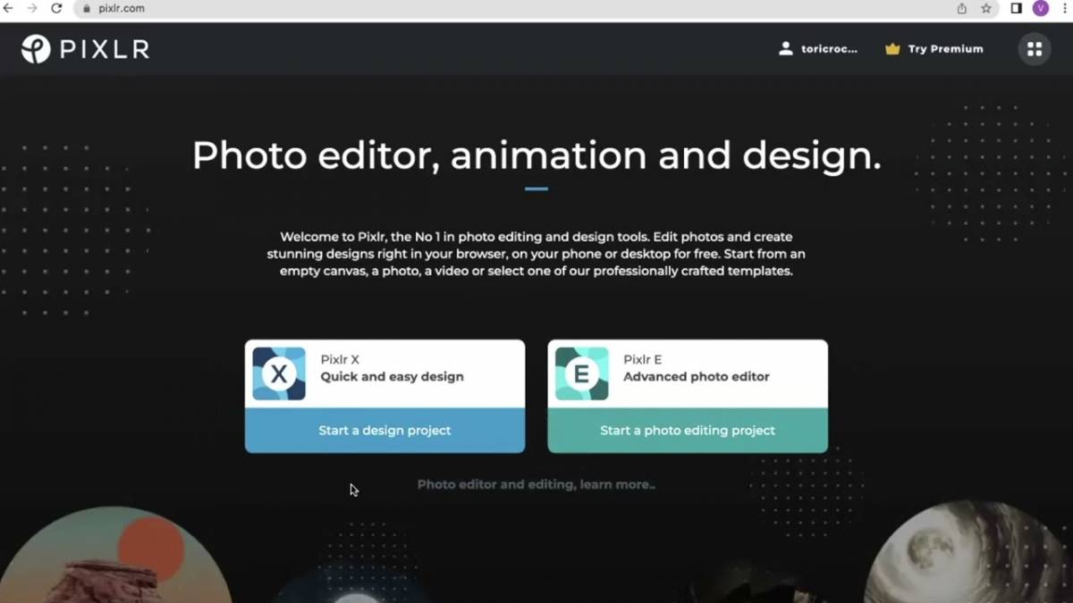Click the Pixlr E app icon

tap(581, 373)
